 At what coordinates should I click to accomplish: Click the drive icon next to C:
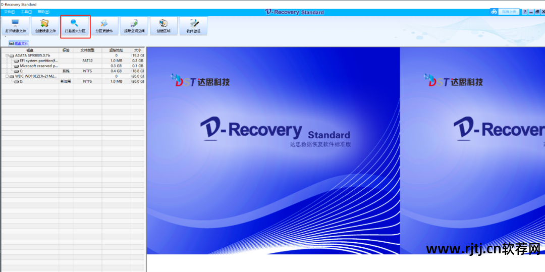16,71
